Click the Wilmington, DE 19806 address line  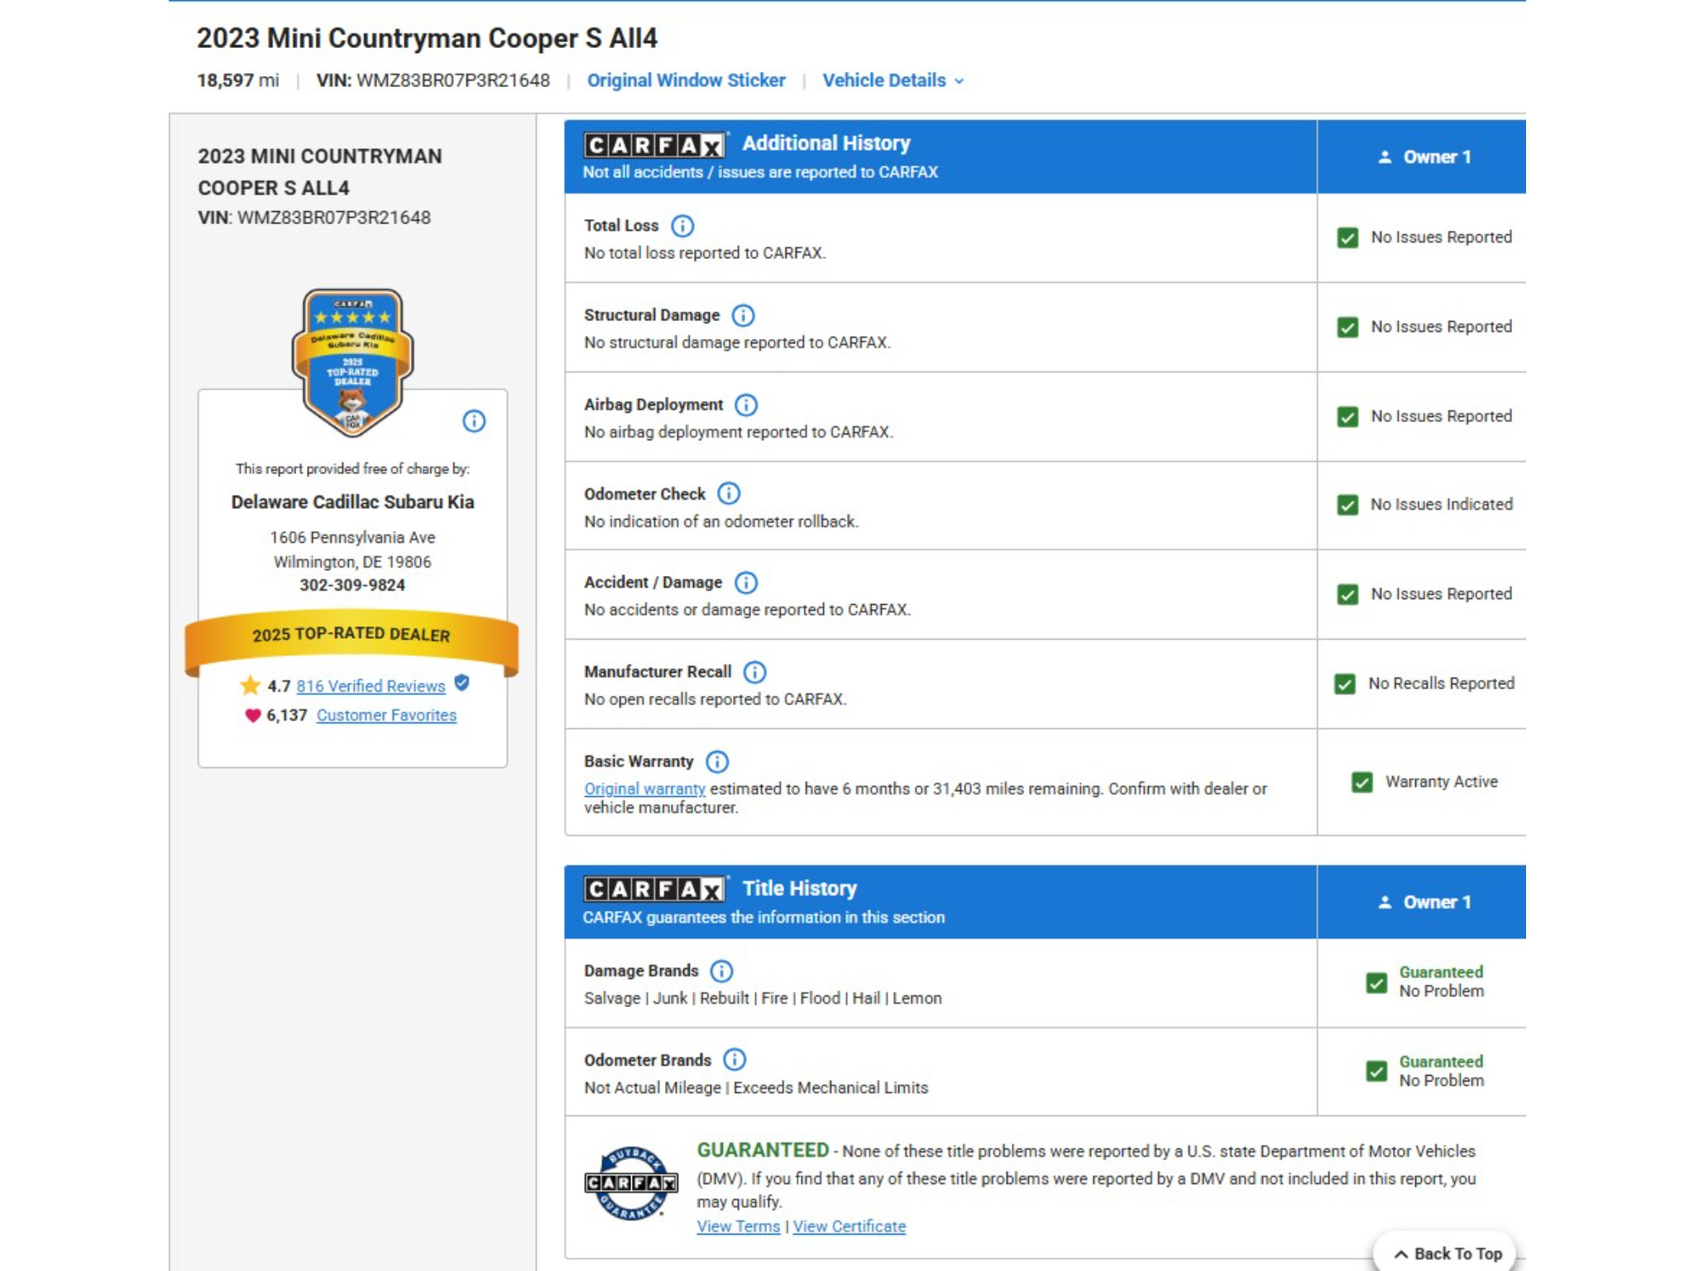352,562
